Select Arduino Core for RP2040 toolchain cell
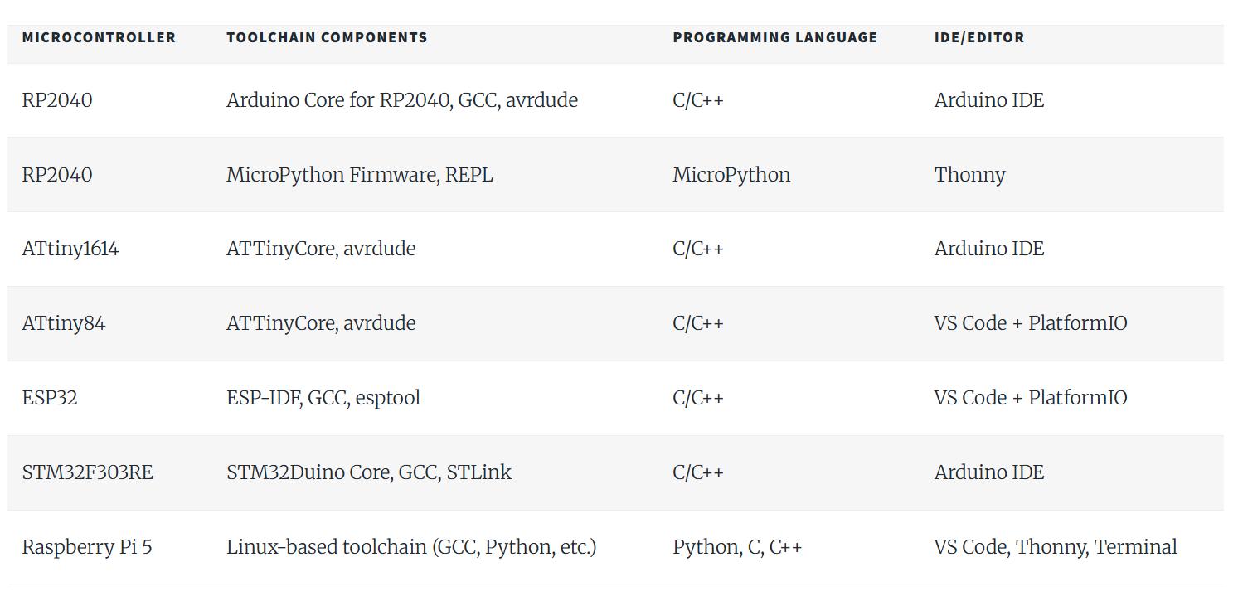 click(x=402, y=100)
